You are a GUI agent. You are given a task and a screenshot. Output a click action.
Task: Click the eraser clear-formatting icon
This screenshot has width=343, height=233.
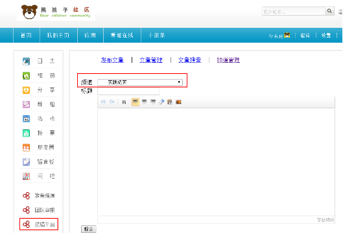coord(161,102)
